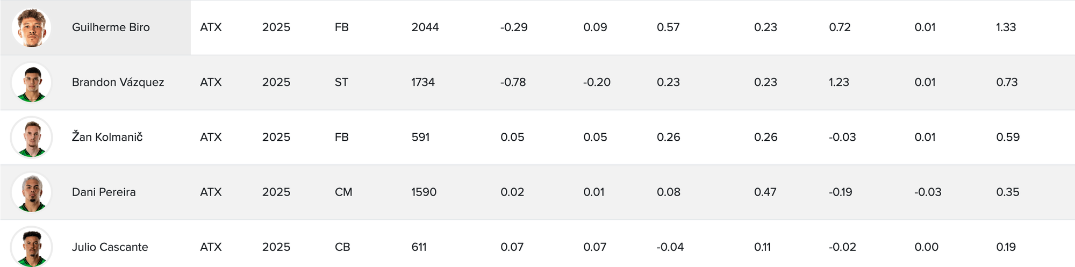1075x267 pixels.
Task: Click the 1.33 total value for Biro
Action: pyautogui.click(x=1006, y=27)
